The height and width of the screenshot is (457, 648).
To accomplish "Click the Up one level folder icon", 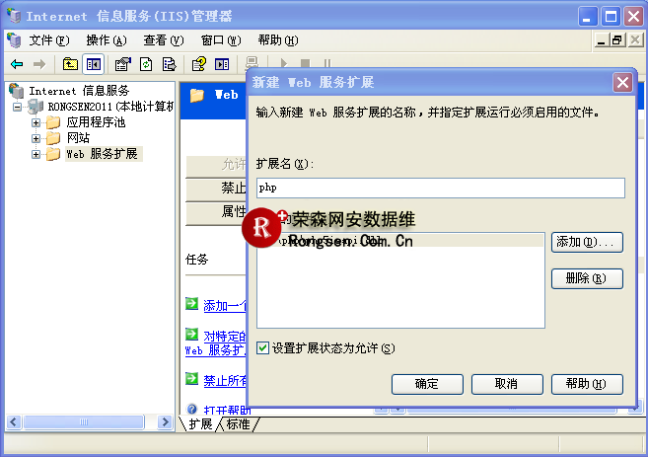I will [x=70, y=64].
